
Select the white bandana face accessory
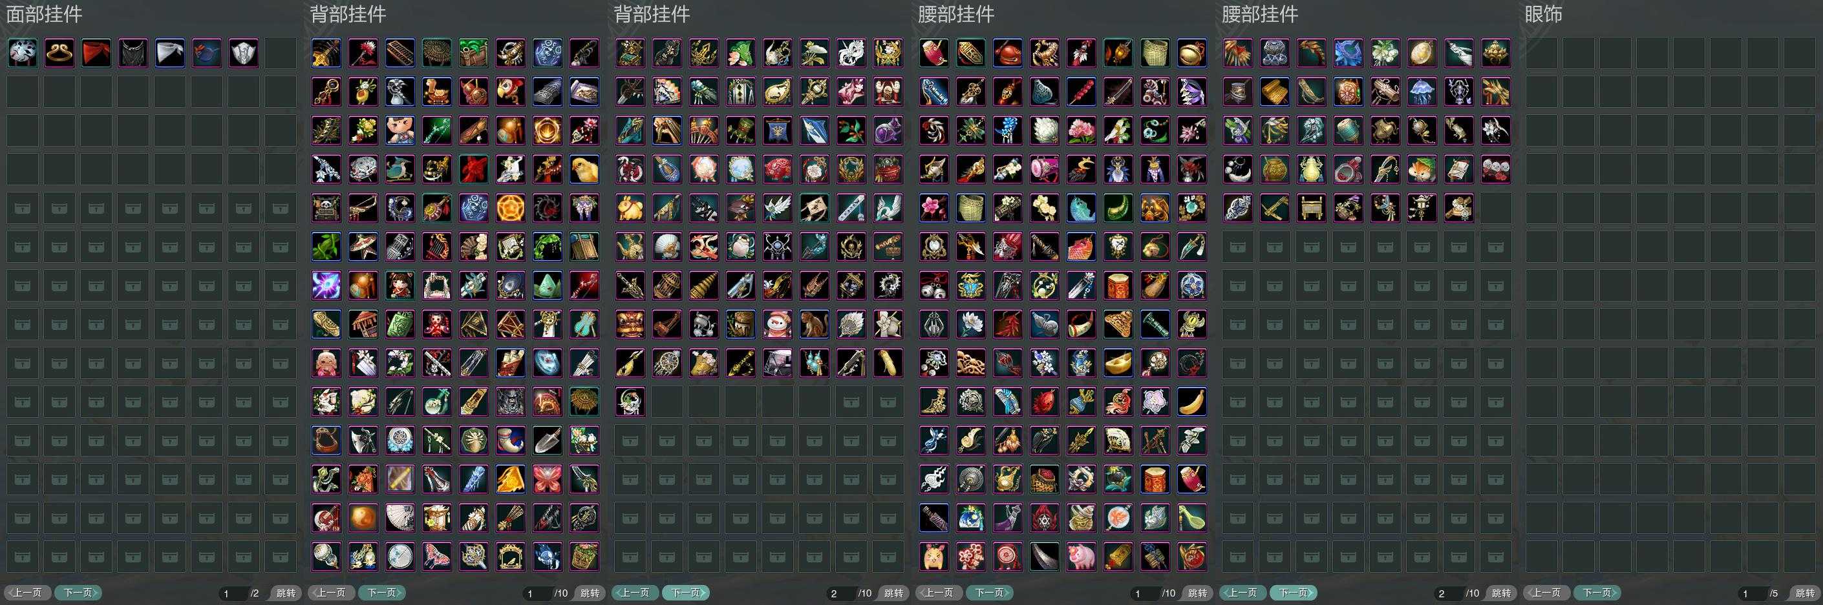(170, 53)
